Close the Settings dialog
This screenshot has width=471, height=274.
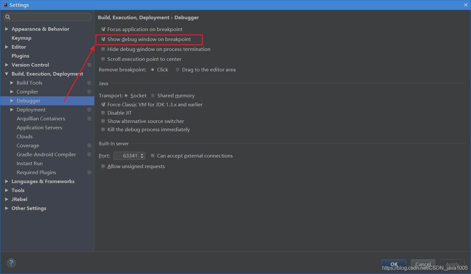pyautogui.click(x=466, y=5)
